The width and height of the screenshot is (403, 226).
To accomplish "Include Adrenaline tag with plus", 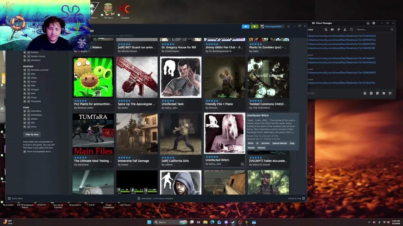I will (25, 111).
